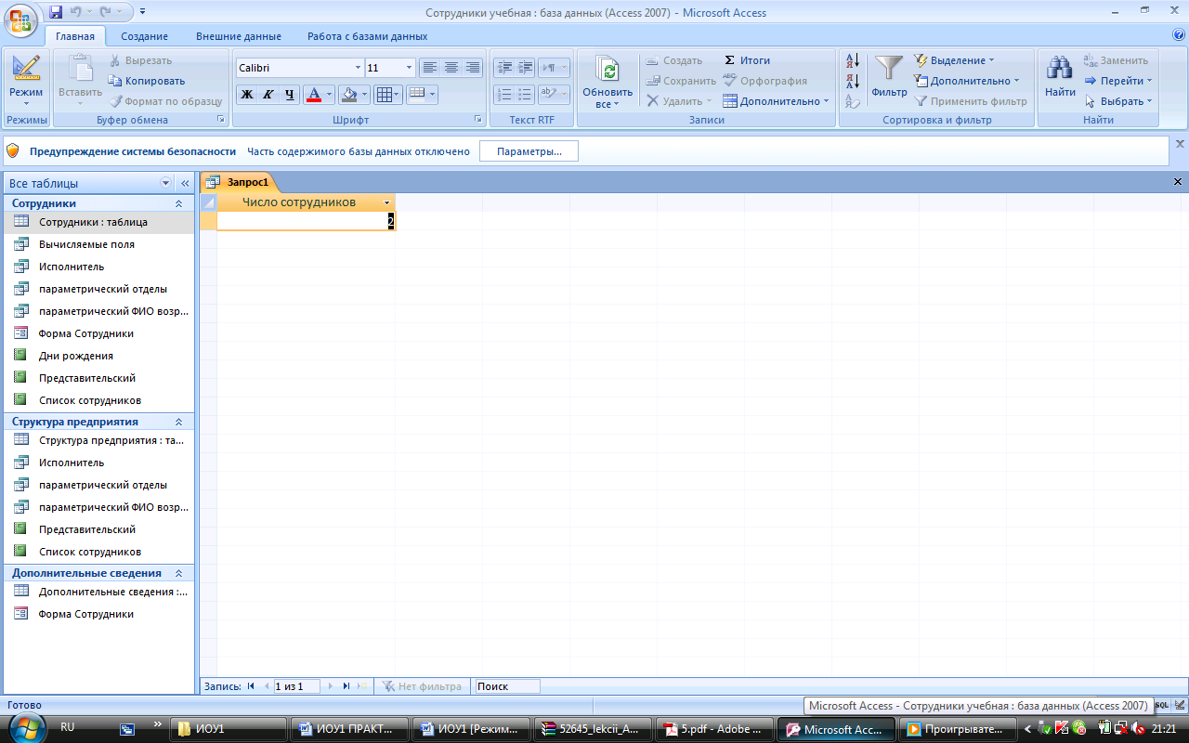The height and width of the screenshot is (743, 1189).
Task: Click the Поиск search field
Action: (507, 686)
